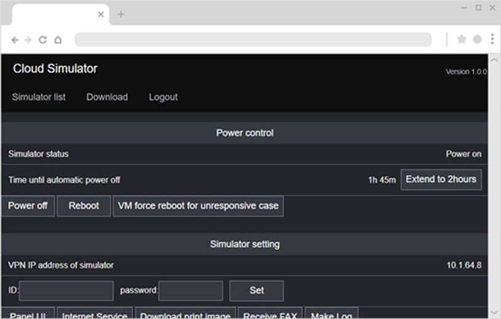Open a new tab with plus icon
The image size is (501, 319).
(120, 14)
